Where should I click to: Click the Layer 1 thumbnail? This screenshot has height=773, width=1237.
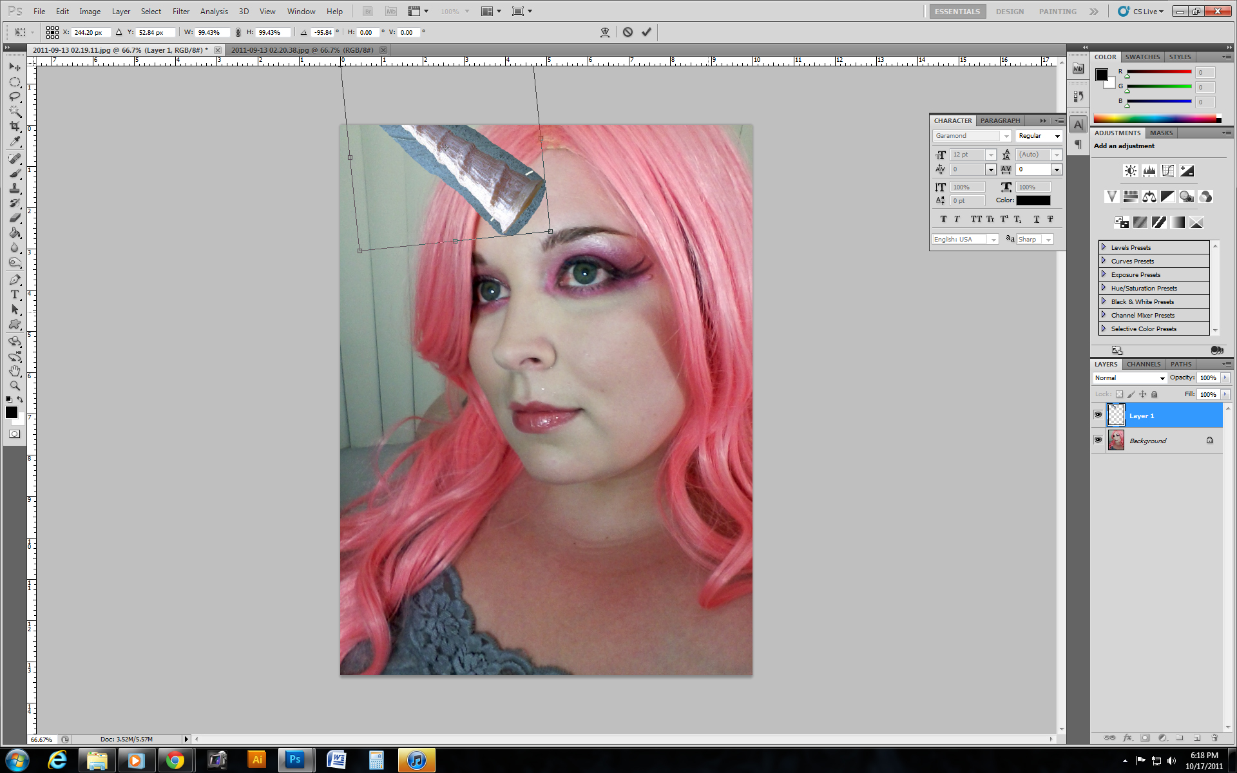pos(1116,415)
